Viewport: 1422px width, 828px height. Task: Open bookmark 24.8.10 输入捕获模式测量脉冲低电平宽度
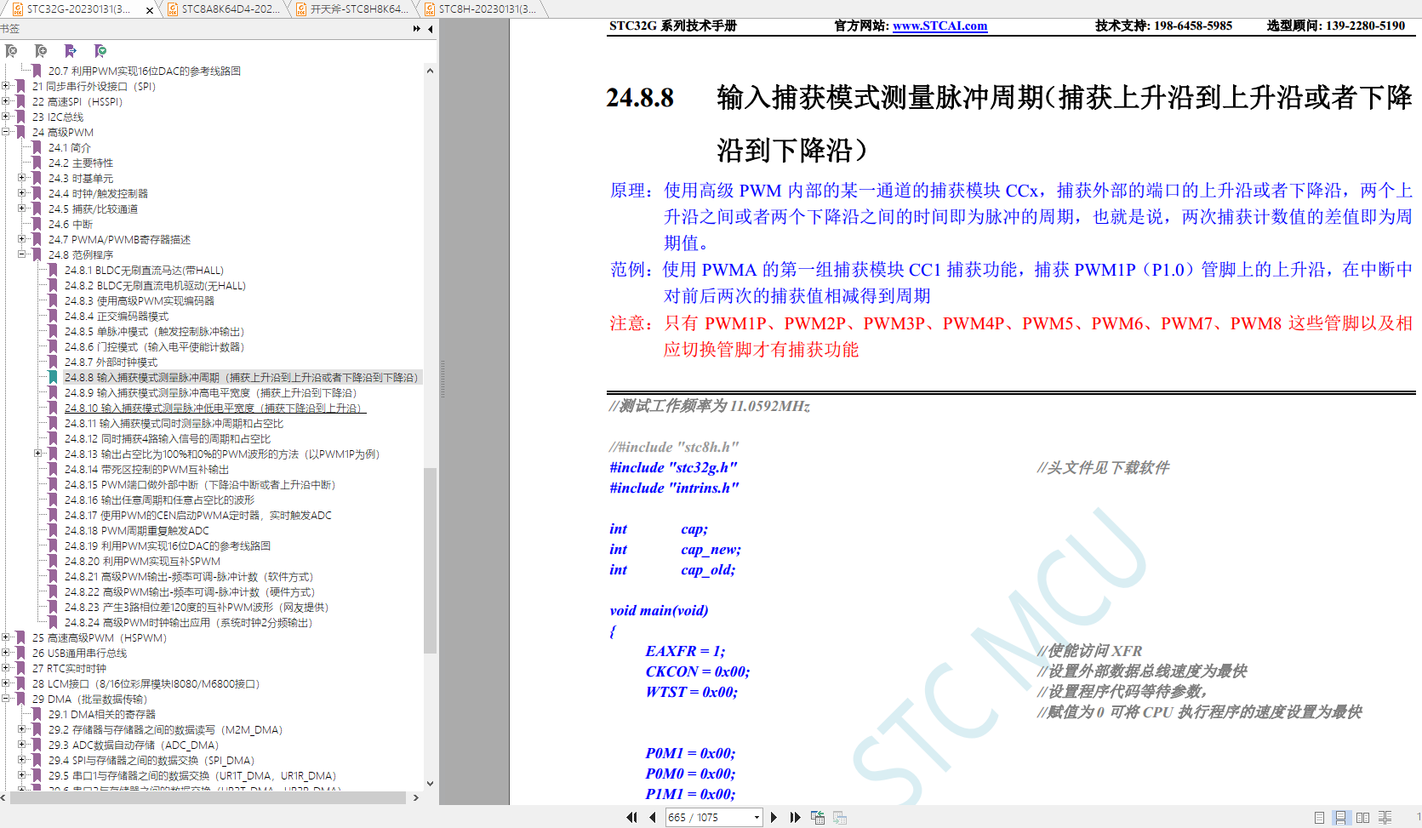coord(214,408)
